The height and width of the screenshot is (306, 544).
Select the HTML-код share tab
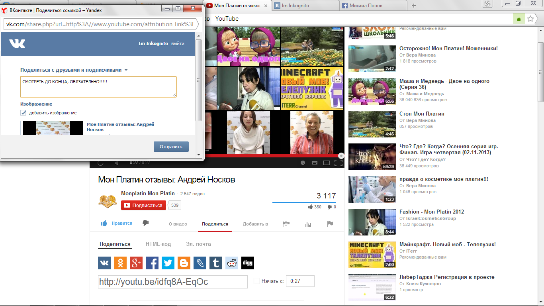[x=158, y=244]
